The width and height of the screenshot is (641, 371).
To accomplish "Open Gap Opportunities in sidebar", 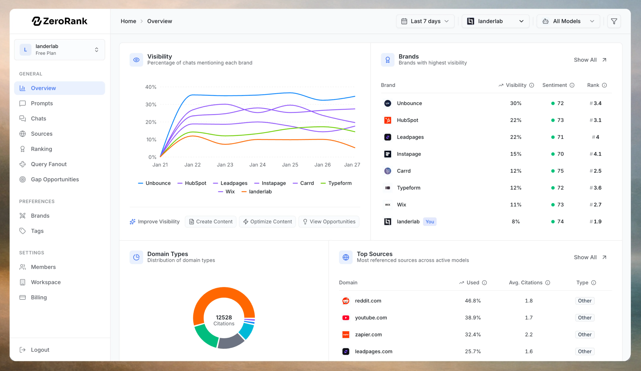I will click(60, 180).
